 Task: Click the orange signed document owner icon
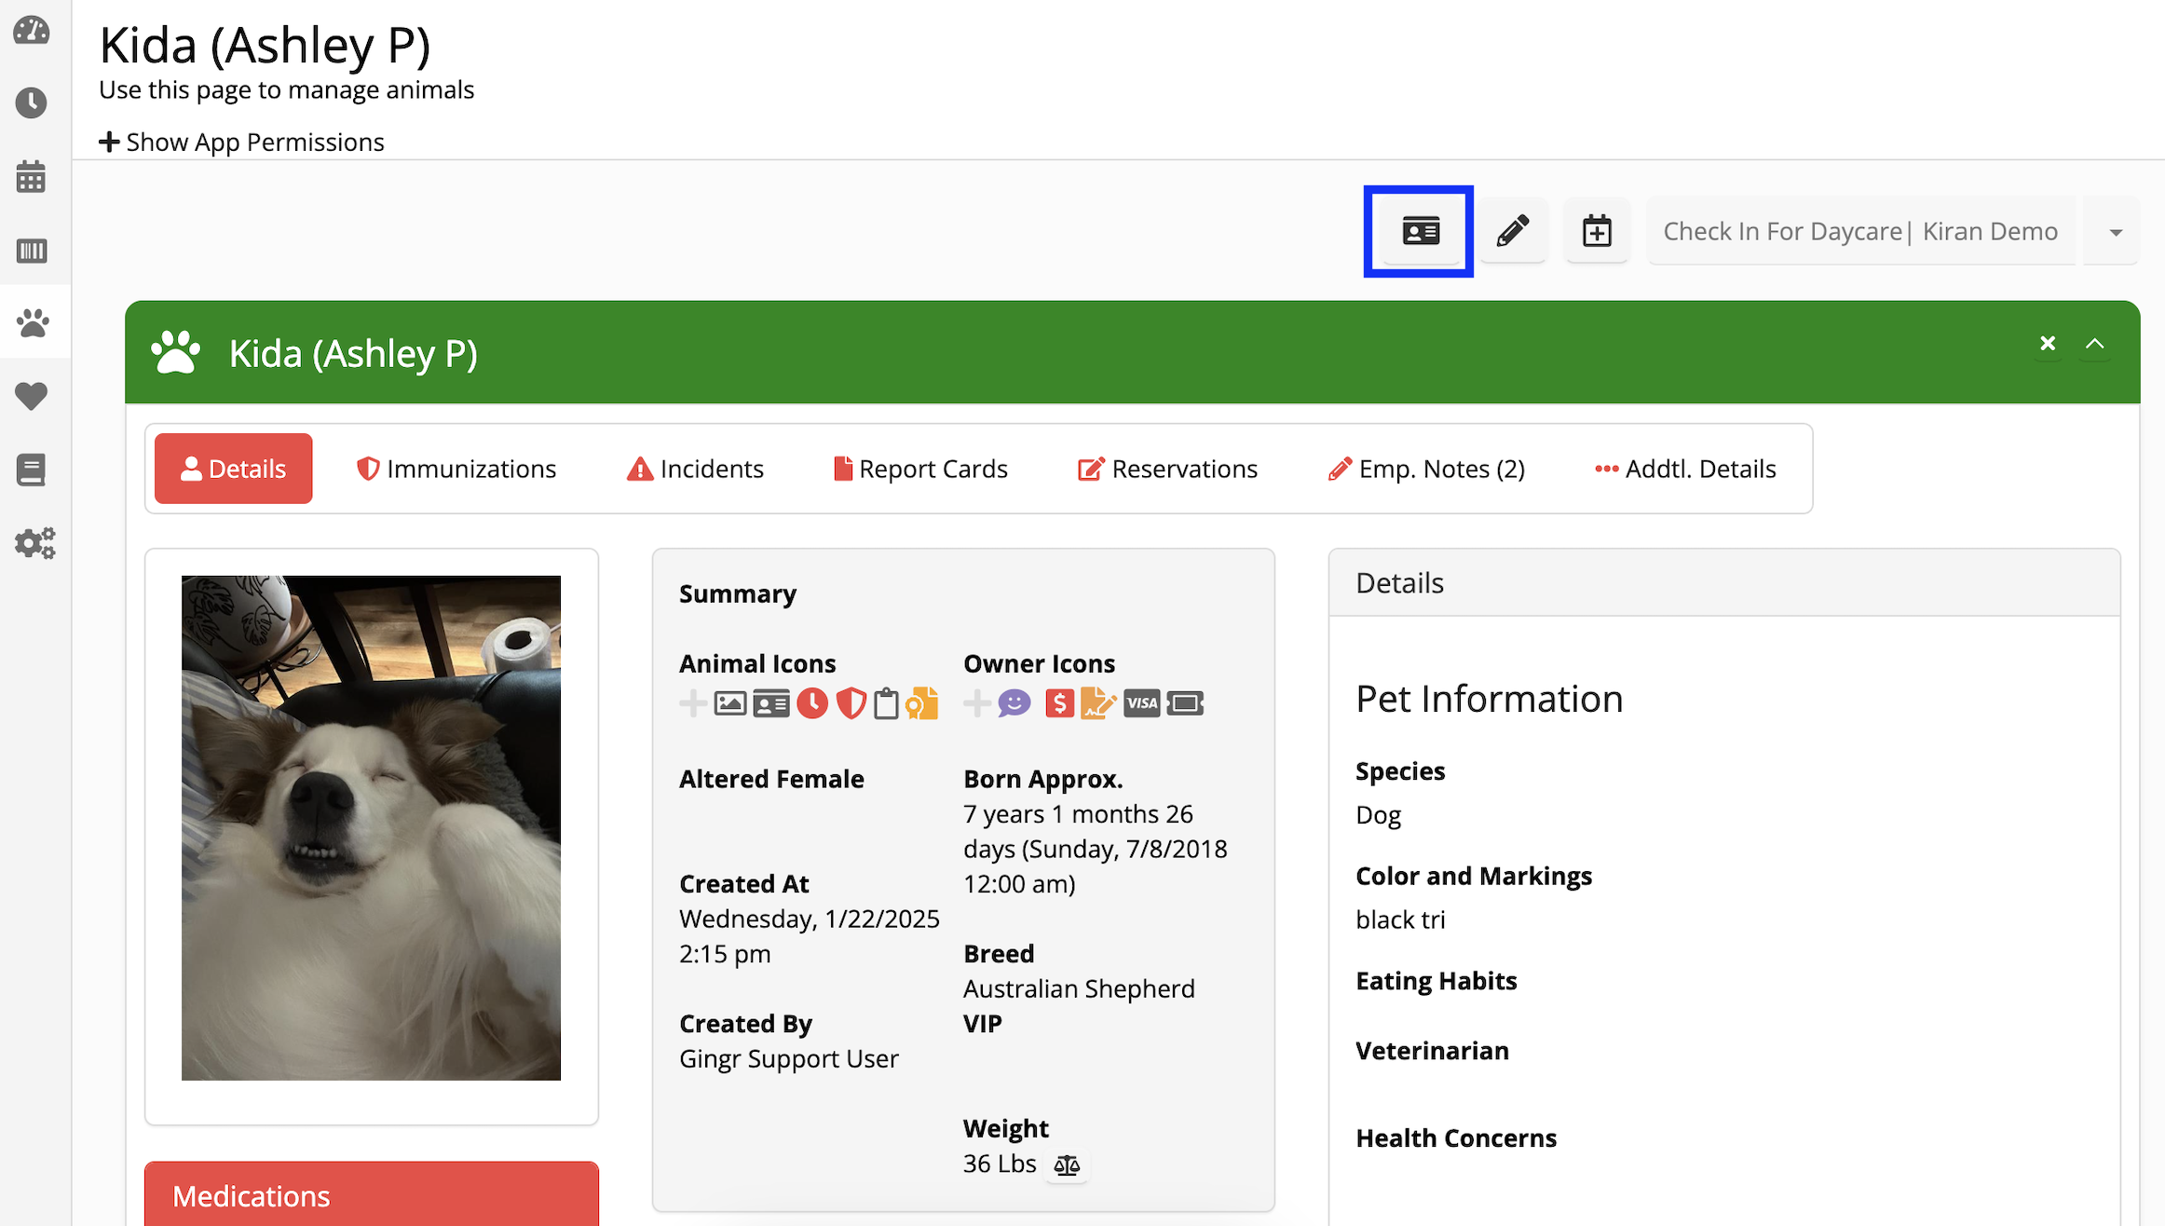[x=1098, y=703]
